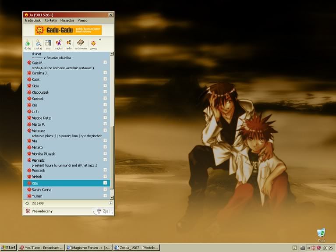Select contact Kasik
336x252 pixels.
click(35, 79)
